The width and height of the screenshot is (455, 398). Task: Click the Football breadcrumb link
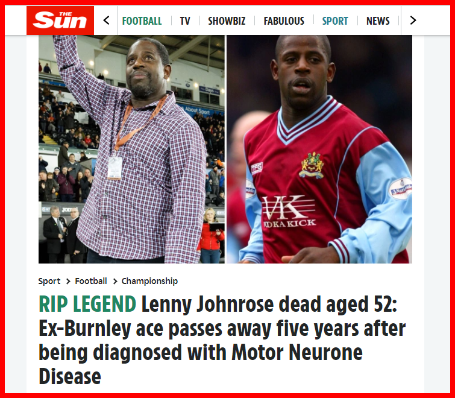[x=91, y=281]
